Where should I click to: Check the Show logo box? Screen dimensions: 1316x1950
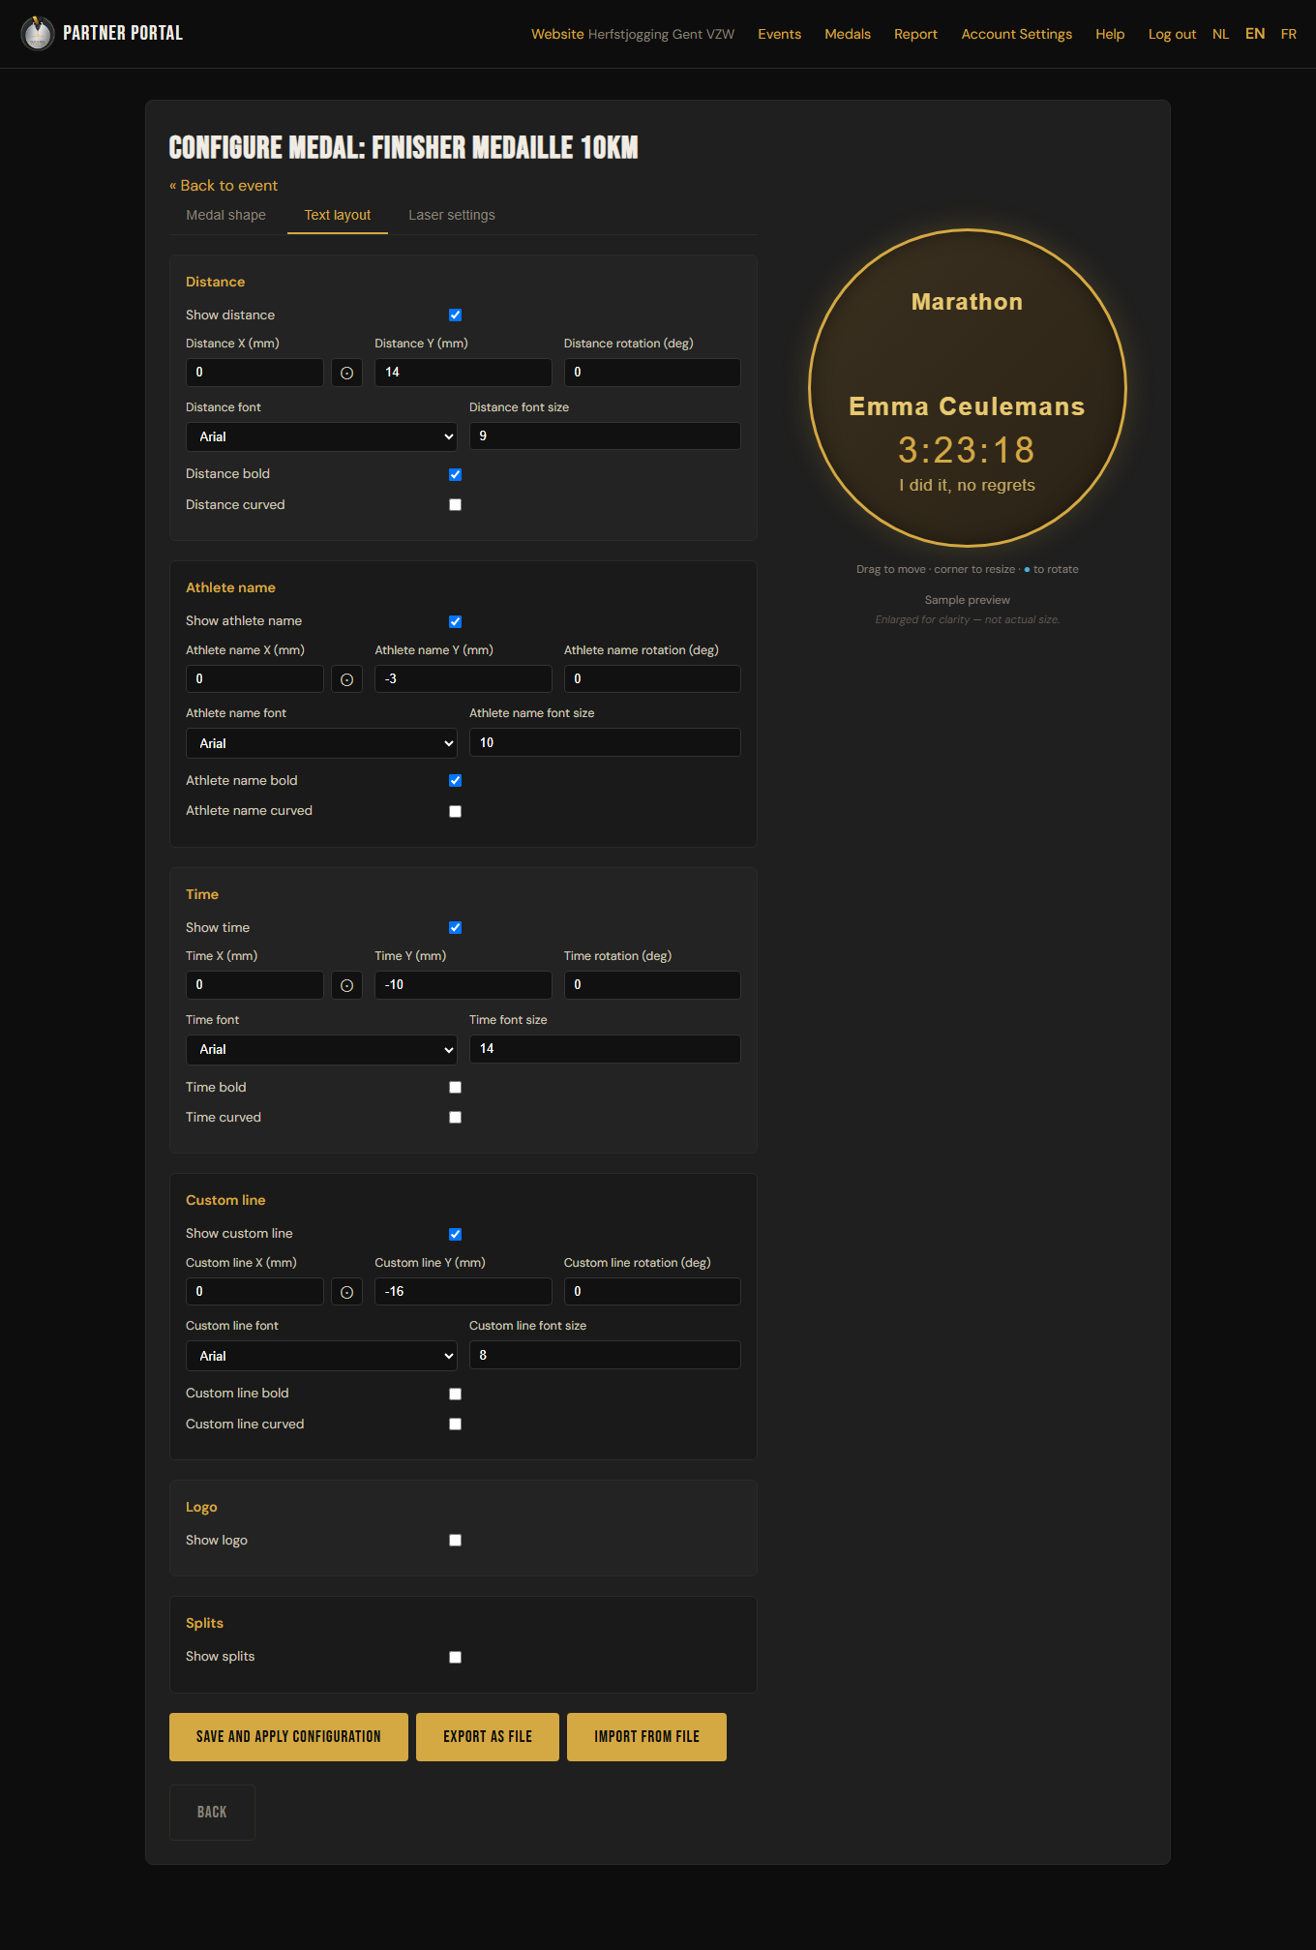click(x=455, y=1541)
